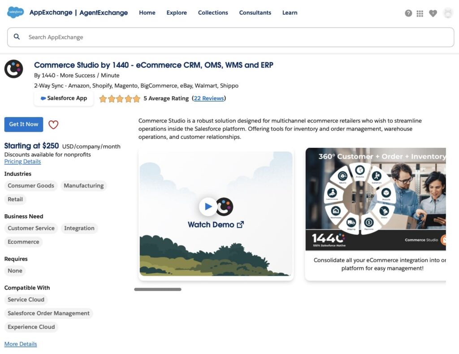Screen dimensions: 459x354
Task: Open the app launcher grid icon
Action: click(420, 13)
